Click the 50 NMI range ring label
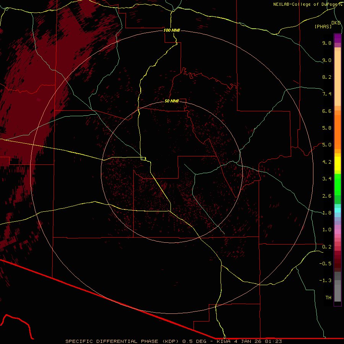This screenshot has width=344, height=344. click(x=172, y=101)
